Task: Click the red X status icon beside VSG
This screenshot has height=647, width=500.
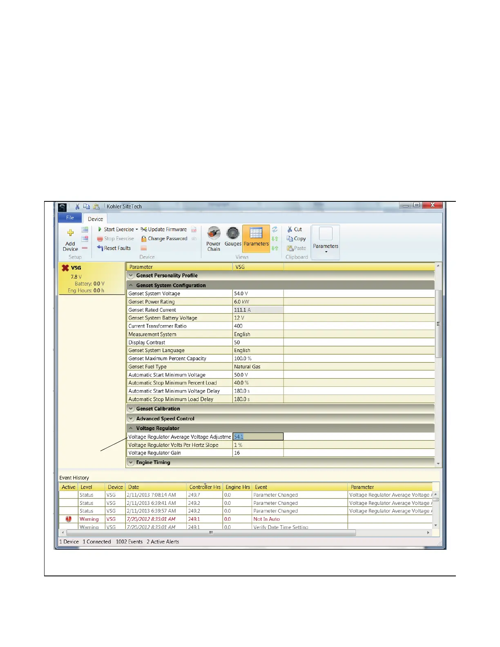Action: coord(65,268)
